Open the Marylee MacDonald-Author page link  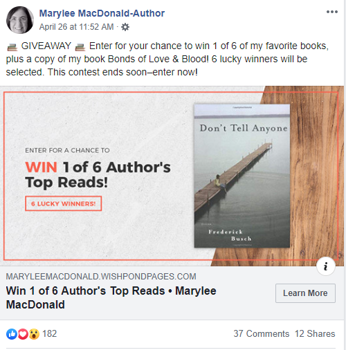pyautogui.click(x=102, y=13)
